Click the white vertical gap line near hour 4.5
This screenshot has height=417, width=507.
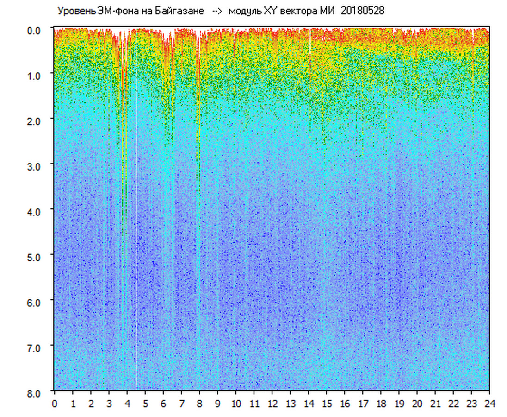[136, 208]
